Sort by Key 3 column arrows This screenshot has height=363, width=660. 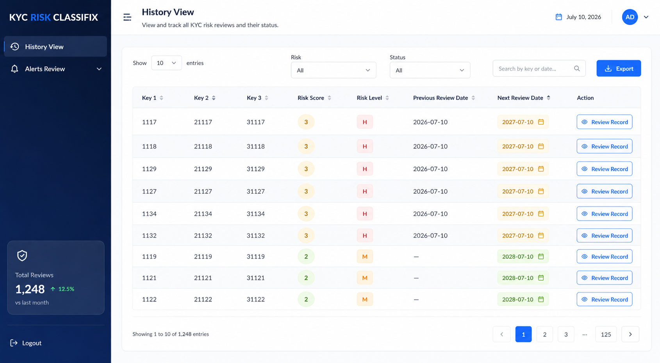tap(266, 98)
